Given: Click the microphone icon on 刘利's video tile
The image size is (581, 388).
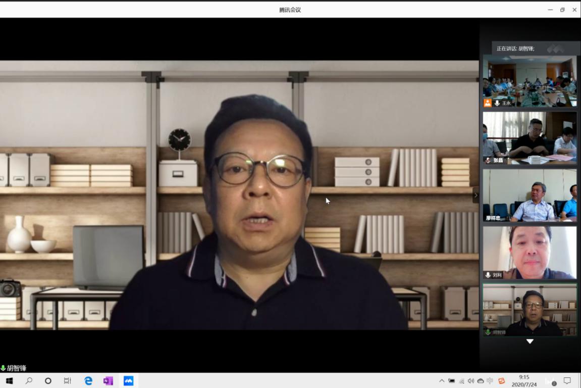Looking at the screenshot, I should point(488,275).
